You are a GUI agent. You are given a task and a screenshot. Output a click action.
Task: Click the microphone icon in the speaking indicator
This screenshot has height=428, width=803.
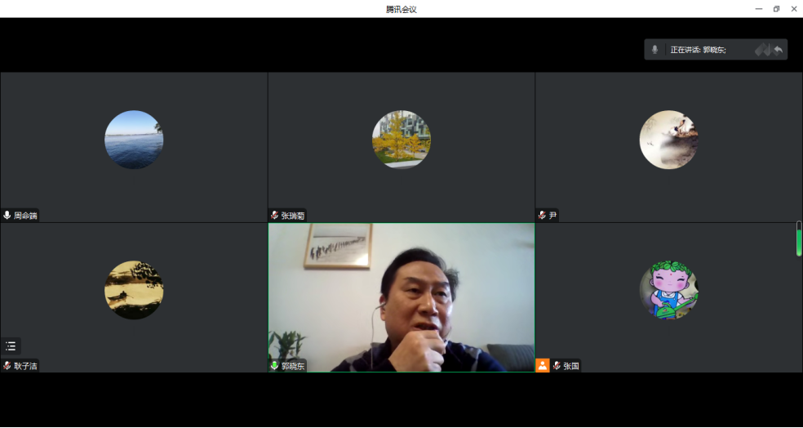654,50
